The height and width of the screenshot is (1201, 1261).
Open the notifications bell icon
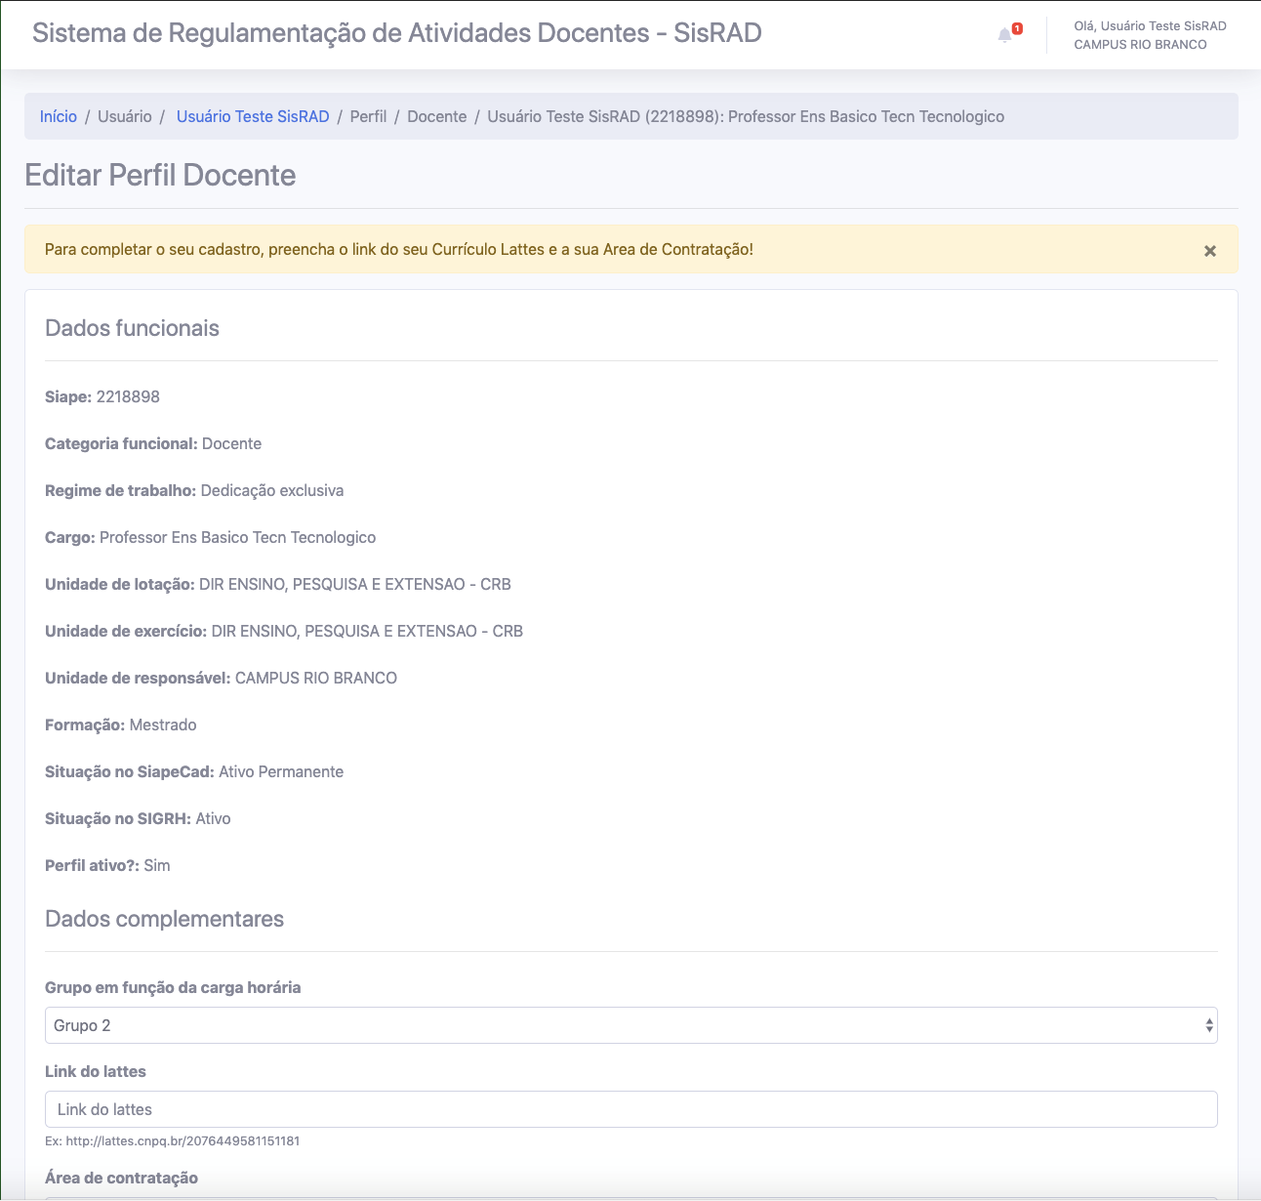pos(1006,35)
